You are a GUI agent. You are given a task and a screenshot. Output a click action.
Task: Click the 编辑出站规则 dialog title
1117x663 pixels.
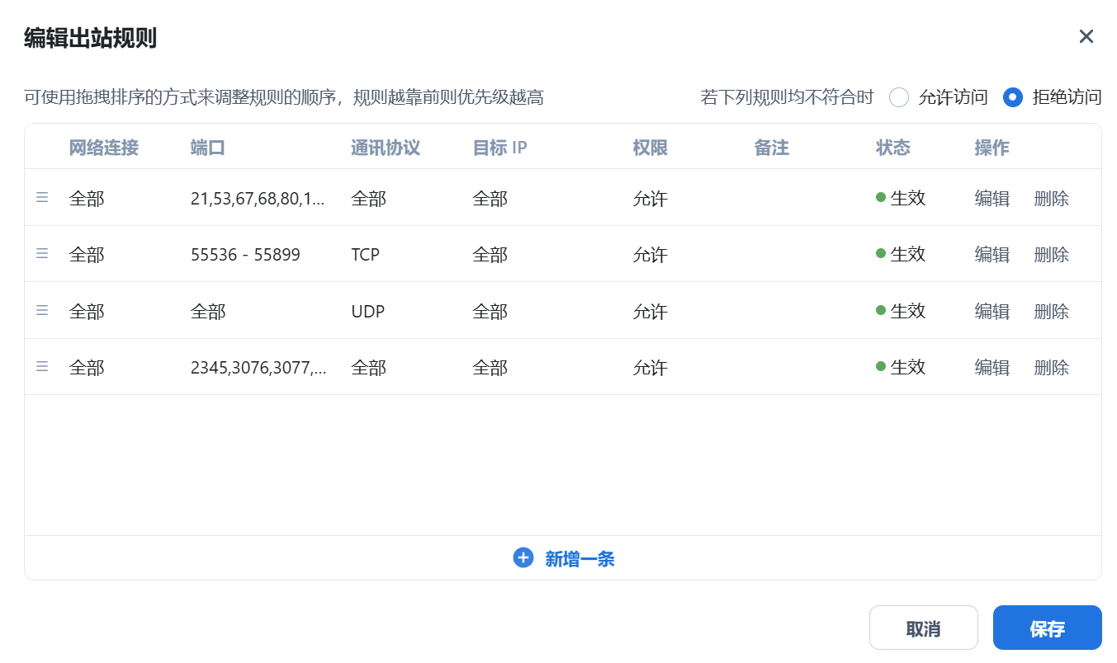[91, 38]
